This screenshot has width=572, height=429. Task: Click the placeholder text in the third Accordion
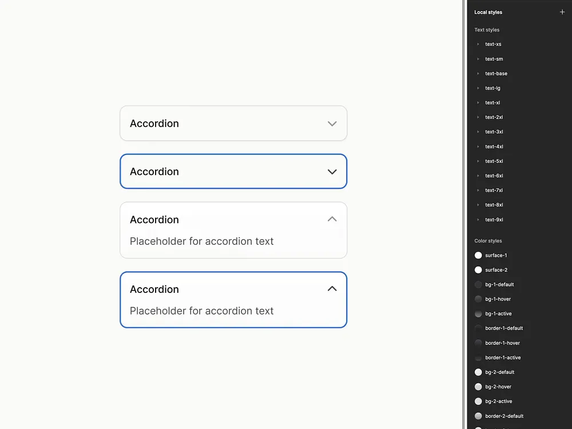201,241
